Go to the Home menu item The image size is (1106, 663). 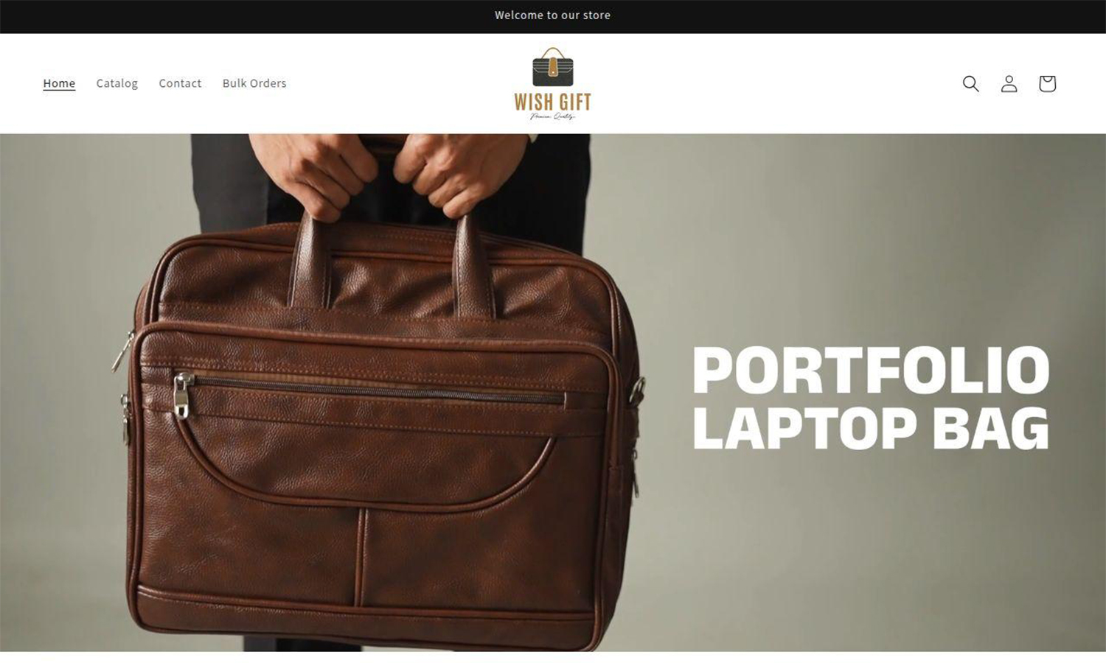pyautogui.click(x=59, y=83)
